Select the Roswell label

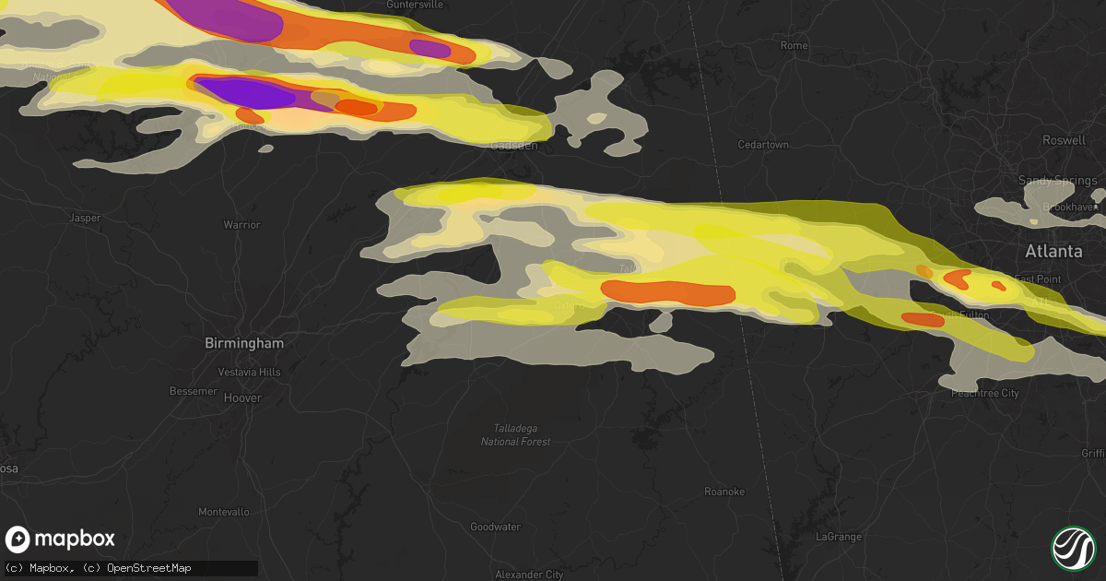(x=1065, y=140)
